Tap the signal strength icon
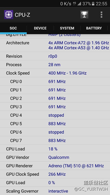 (79, 4)
